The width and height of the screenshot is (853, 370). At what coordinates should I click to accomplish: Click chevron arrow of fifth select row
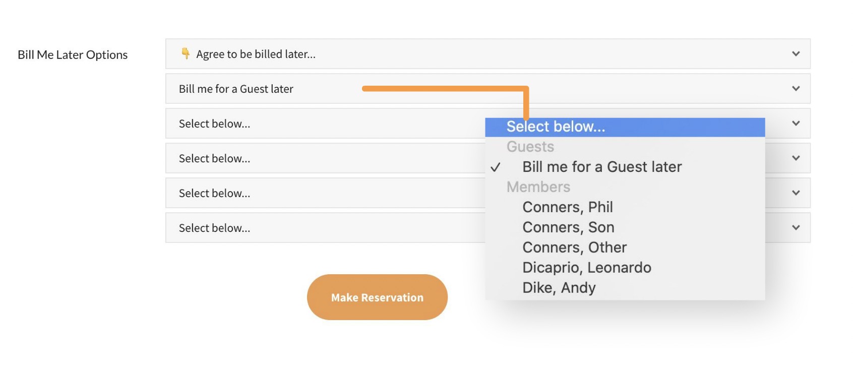pyautogui.click(x=796, y=193)
